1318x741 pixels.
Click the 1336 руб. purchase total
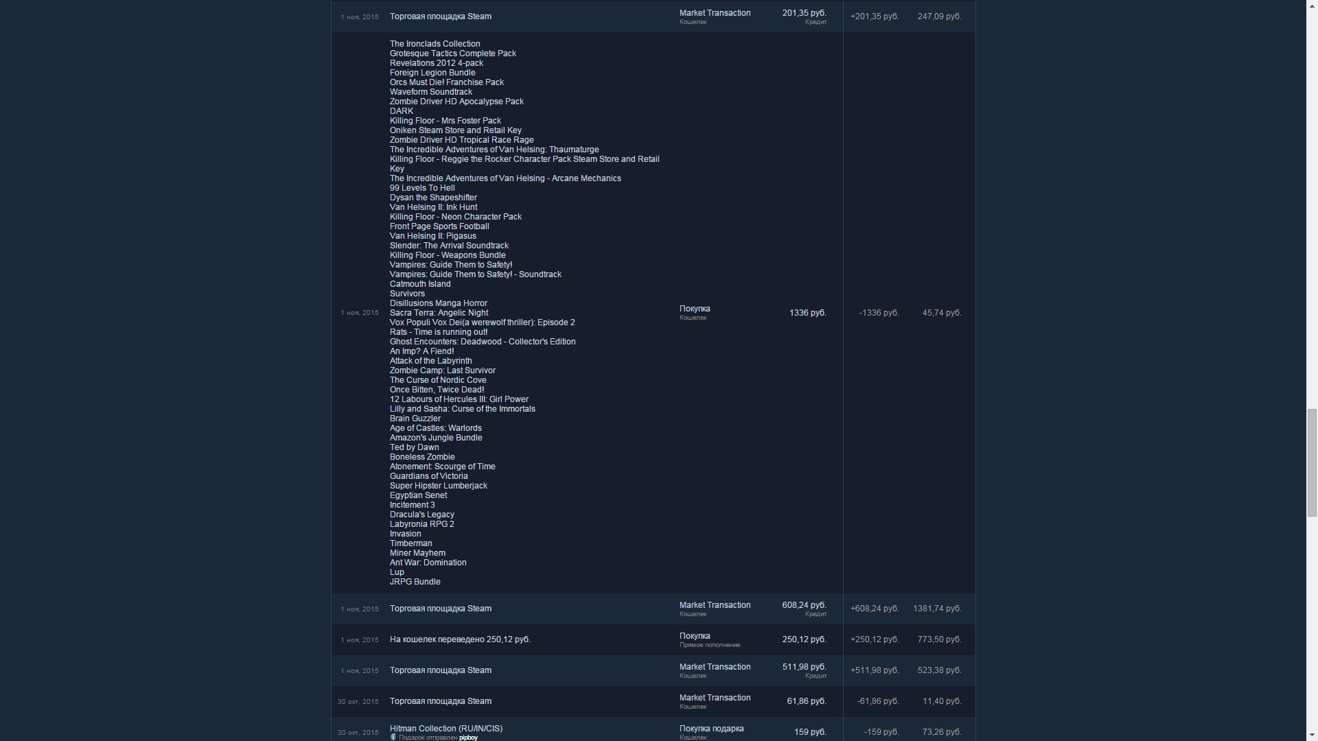point(808,313)
